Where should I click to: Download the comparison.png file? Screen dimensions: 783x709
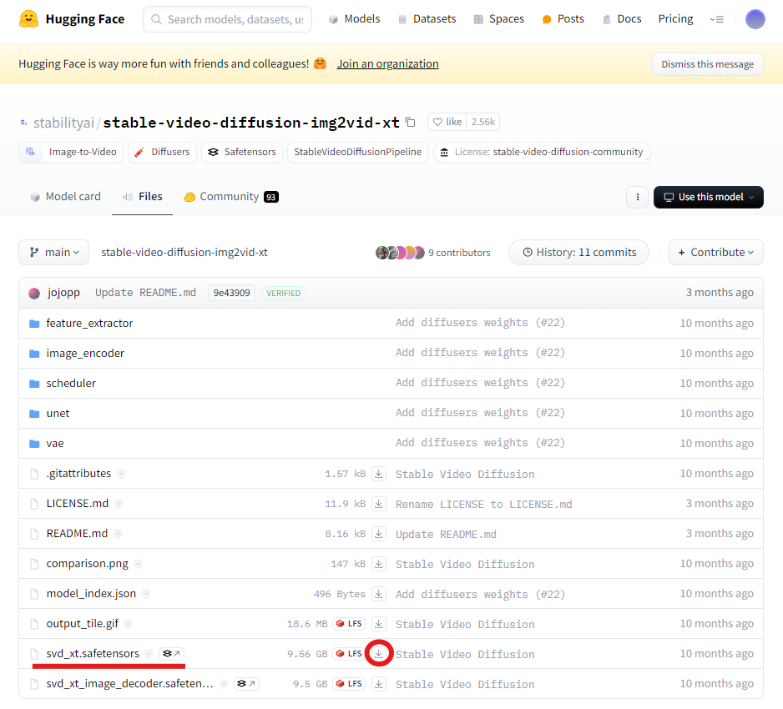coord(379,564)
